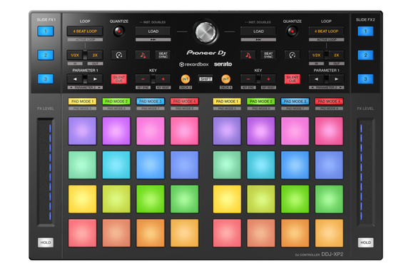Select left deck PAD MODE 2
The height and width of the screenshot is (271, 411).
[x=116, y=101]
